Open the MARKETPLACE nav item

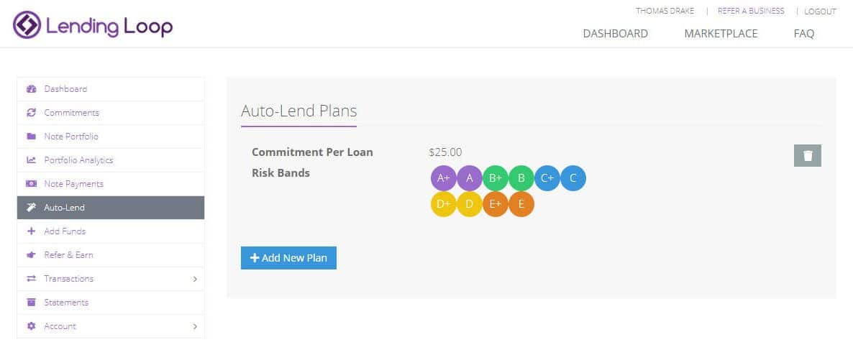tap(721, 34)
